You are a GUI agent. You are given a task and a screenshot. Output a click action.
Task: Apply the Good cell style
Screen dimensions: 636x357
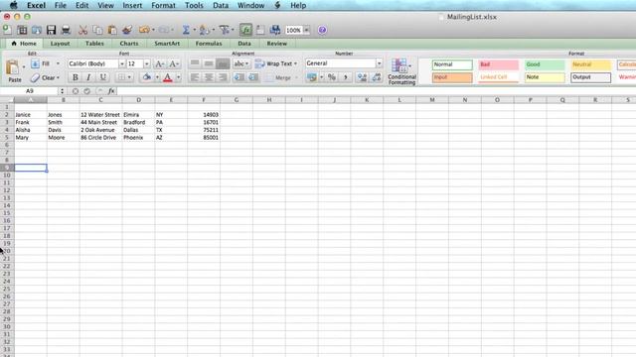coord(545,64)
